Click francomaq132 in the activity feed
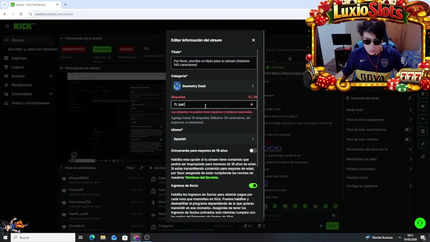 click(80, 202)
